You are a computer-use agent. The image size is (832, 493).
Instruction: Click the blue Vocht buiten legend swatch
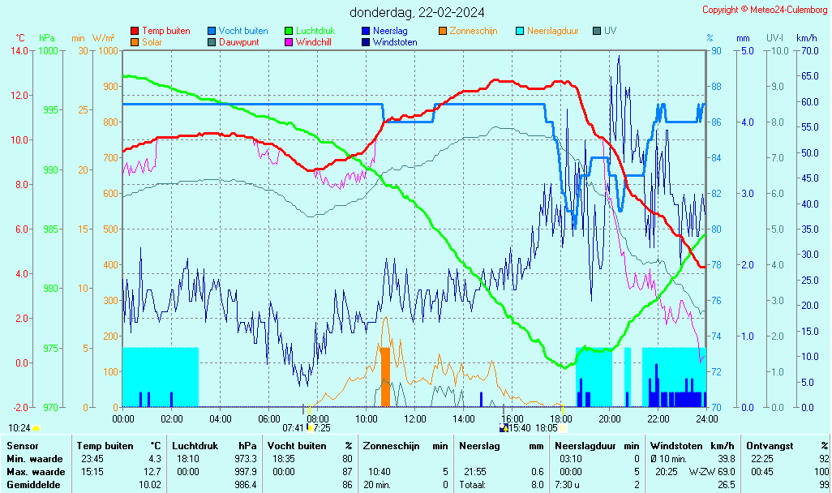(x=212, y=31)
